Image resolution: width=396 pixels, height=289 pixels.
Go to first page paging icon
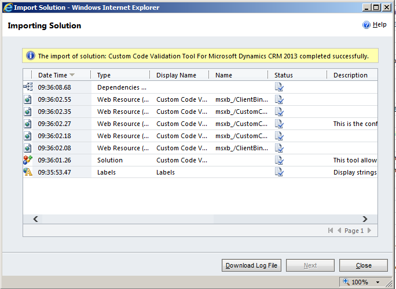pos(331,230)
